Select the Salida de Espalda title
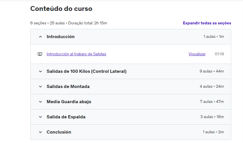Image resolution: width=243 pixels, height=143 pixels. coord(66,117)
